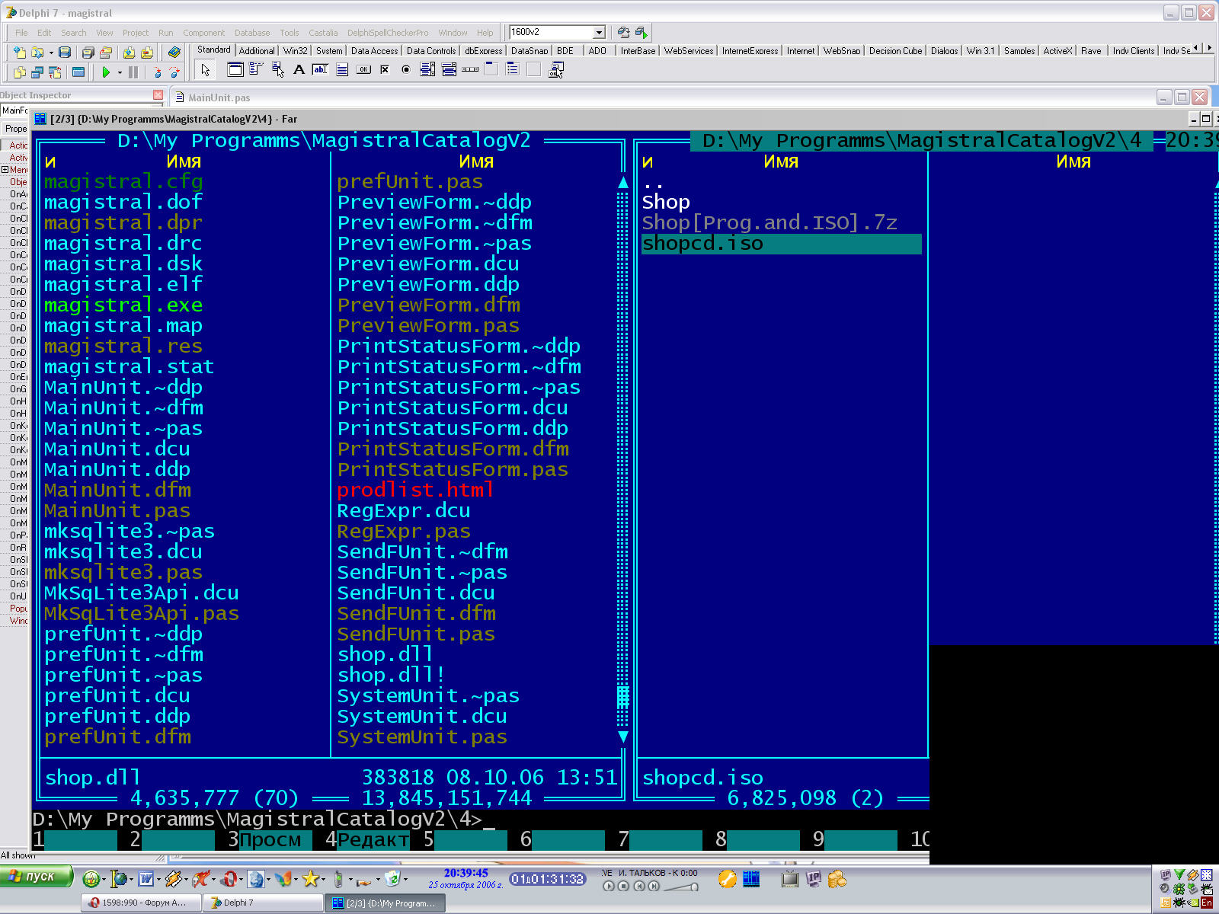Select the magistral.exe file in Far panel

(x=123, y=305)
